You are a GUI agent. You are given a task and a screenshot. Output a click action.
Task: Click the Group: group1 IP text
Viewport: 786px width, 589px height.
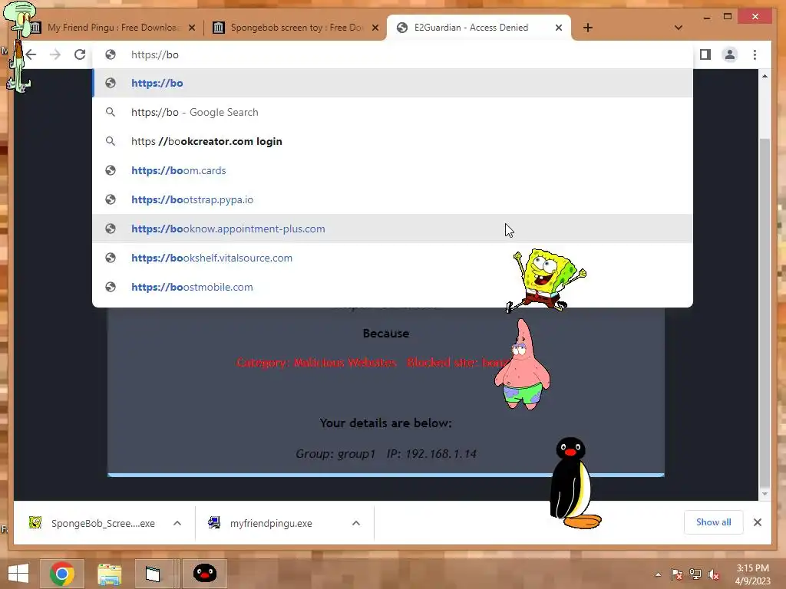pyautogui.click(x=385, y=454)
